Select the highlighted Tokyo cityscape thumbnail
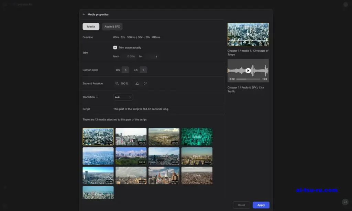 pyautogui.click(x=98, y=137)
